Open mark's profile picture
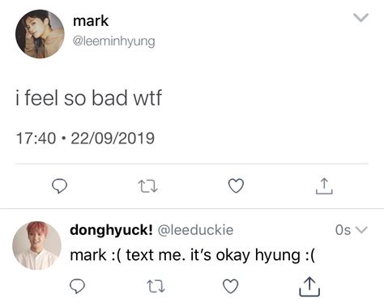 pos(40,34)
